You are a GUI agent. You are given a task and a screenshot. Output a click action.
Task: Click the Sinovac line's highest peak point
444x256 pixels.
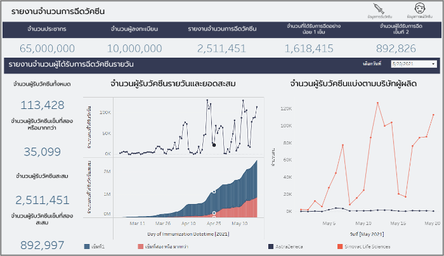coord(378,103)
